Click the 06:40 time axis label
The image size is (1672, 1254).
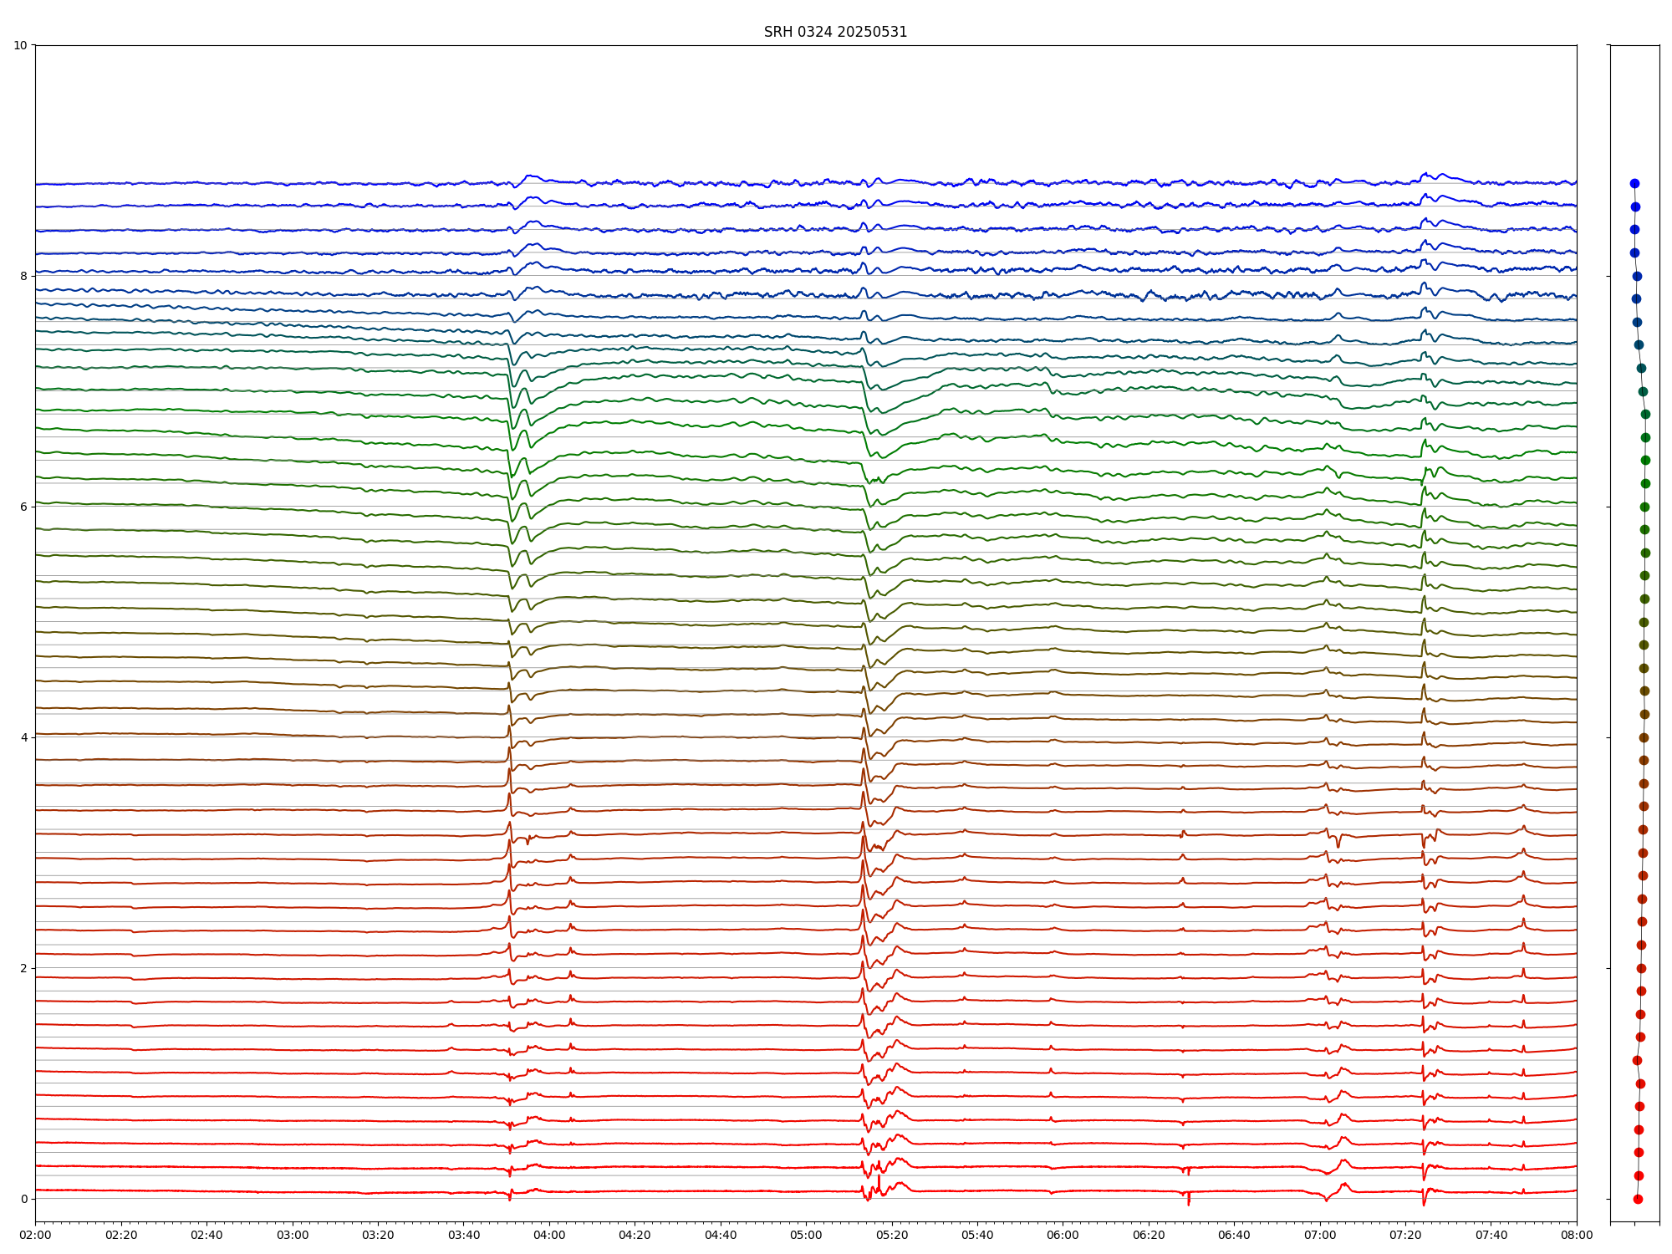(1234, 1235)
